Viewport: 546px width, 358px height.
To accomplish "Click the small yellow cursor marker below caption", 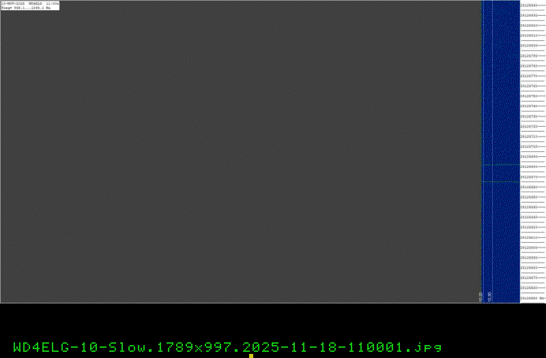I will click(x=251, y=356).
